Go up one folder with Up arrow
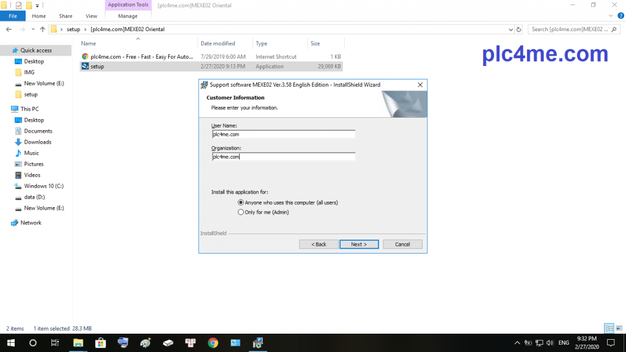This screenshot has height=352, width=626. [42, 29]
